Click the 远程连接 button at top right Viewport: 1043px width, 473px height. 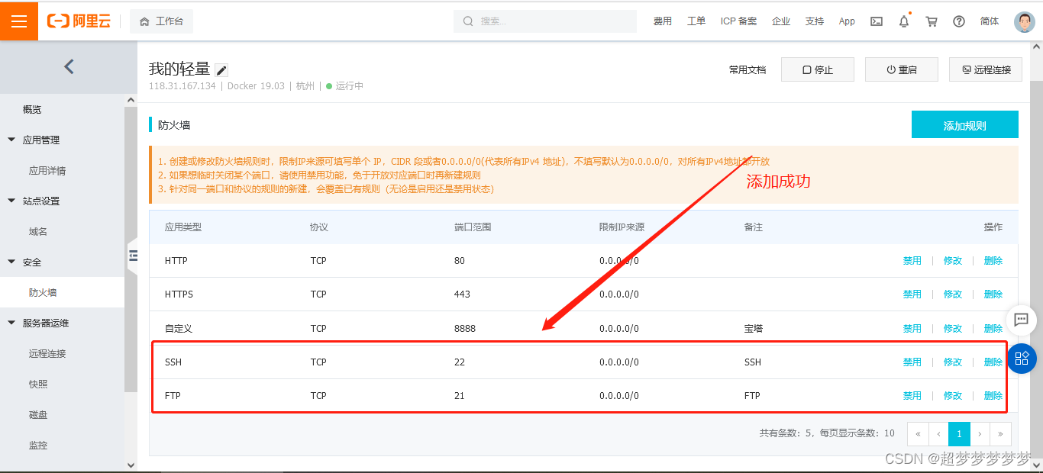(986, 69)
